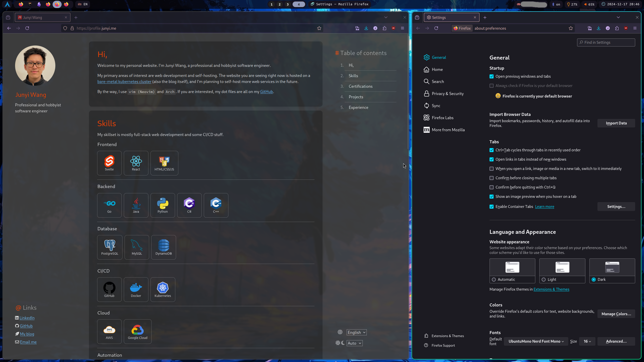
Task: Toggle Enable Container Tabs checkbox
Action: click(x=492, y=207)
